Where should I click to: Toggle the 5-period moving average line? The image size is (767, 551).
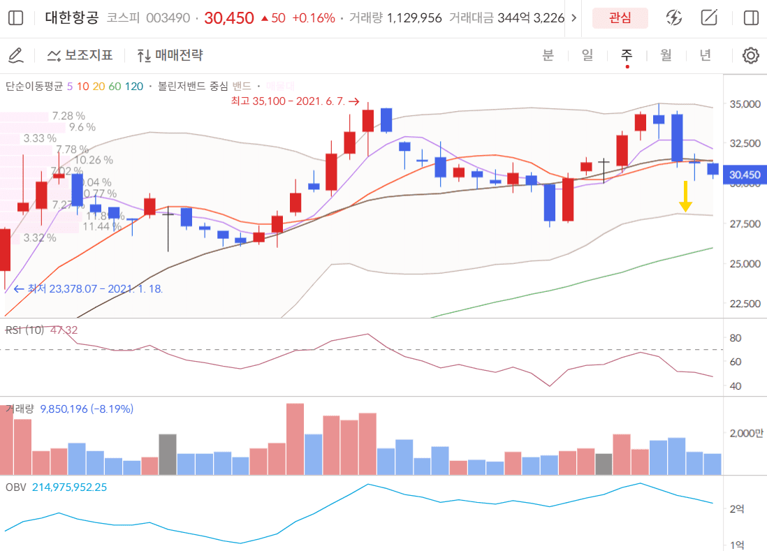tap(69, 87)
